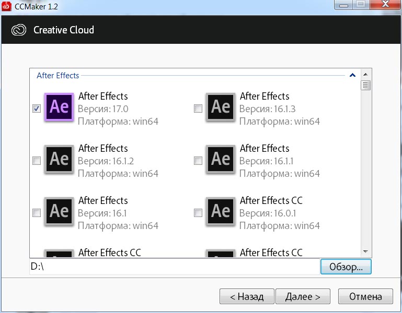Click the Далее next button
The image size is (402, 313).
click(x=303, y=296)
